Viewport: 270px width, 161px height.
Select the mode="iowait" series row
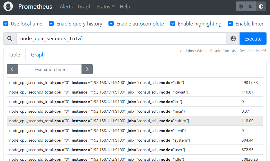click(x=135, y=92)
